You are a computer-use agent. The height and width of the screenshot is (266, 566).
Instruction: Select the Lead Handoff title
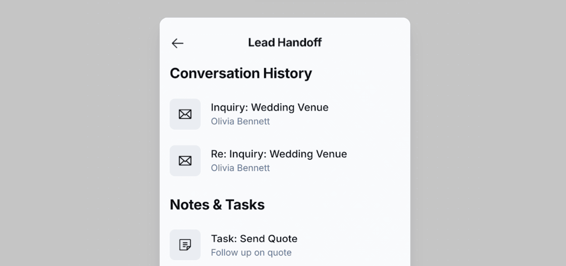click(x=285, y=42)
